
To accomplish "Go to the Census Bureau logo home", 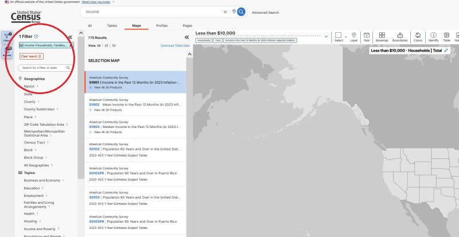I will (26, 17).
